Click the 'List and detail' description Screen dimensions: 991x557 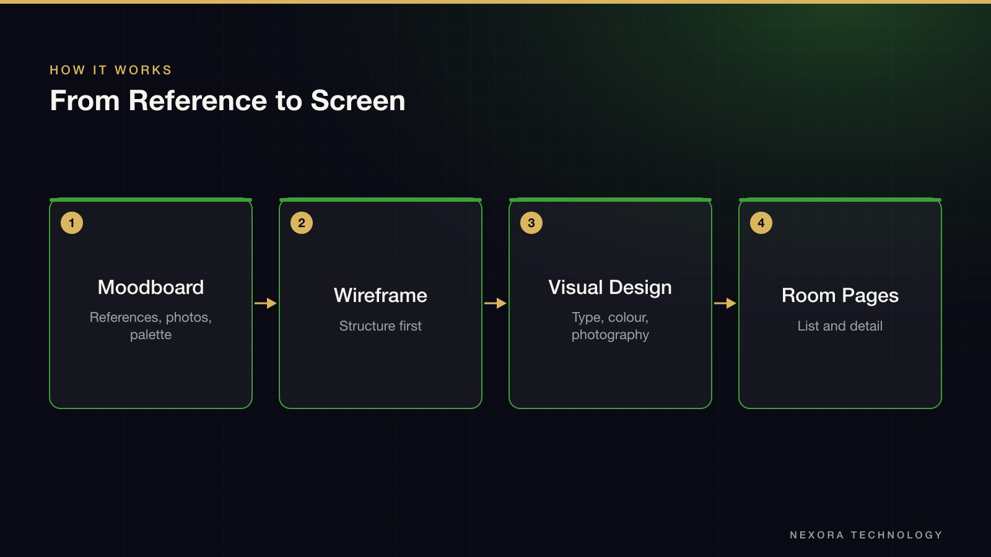[840, 326]
